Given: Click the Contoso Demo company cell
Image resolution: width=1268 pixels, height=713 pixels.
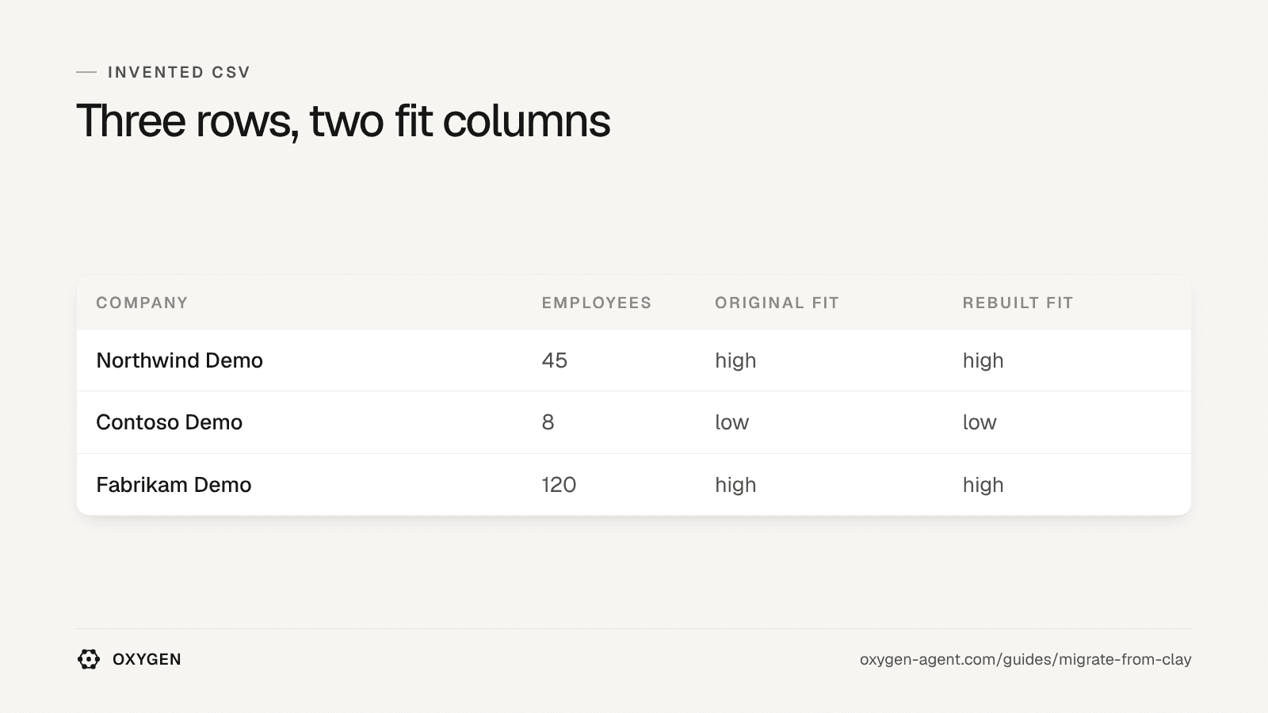Looking at the screenshot, I should 169,422.
